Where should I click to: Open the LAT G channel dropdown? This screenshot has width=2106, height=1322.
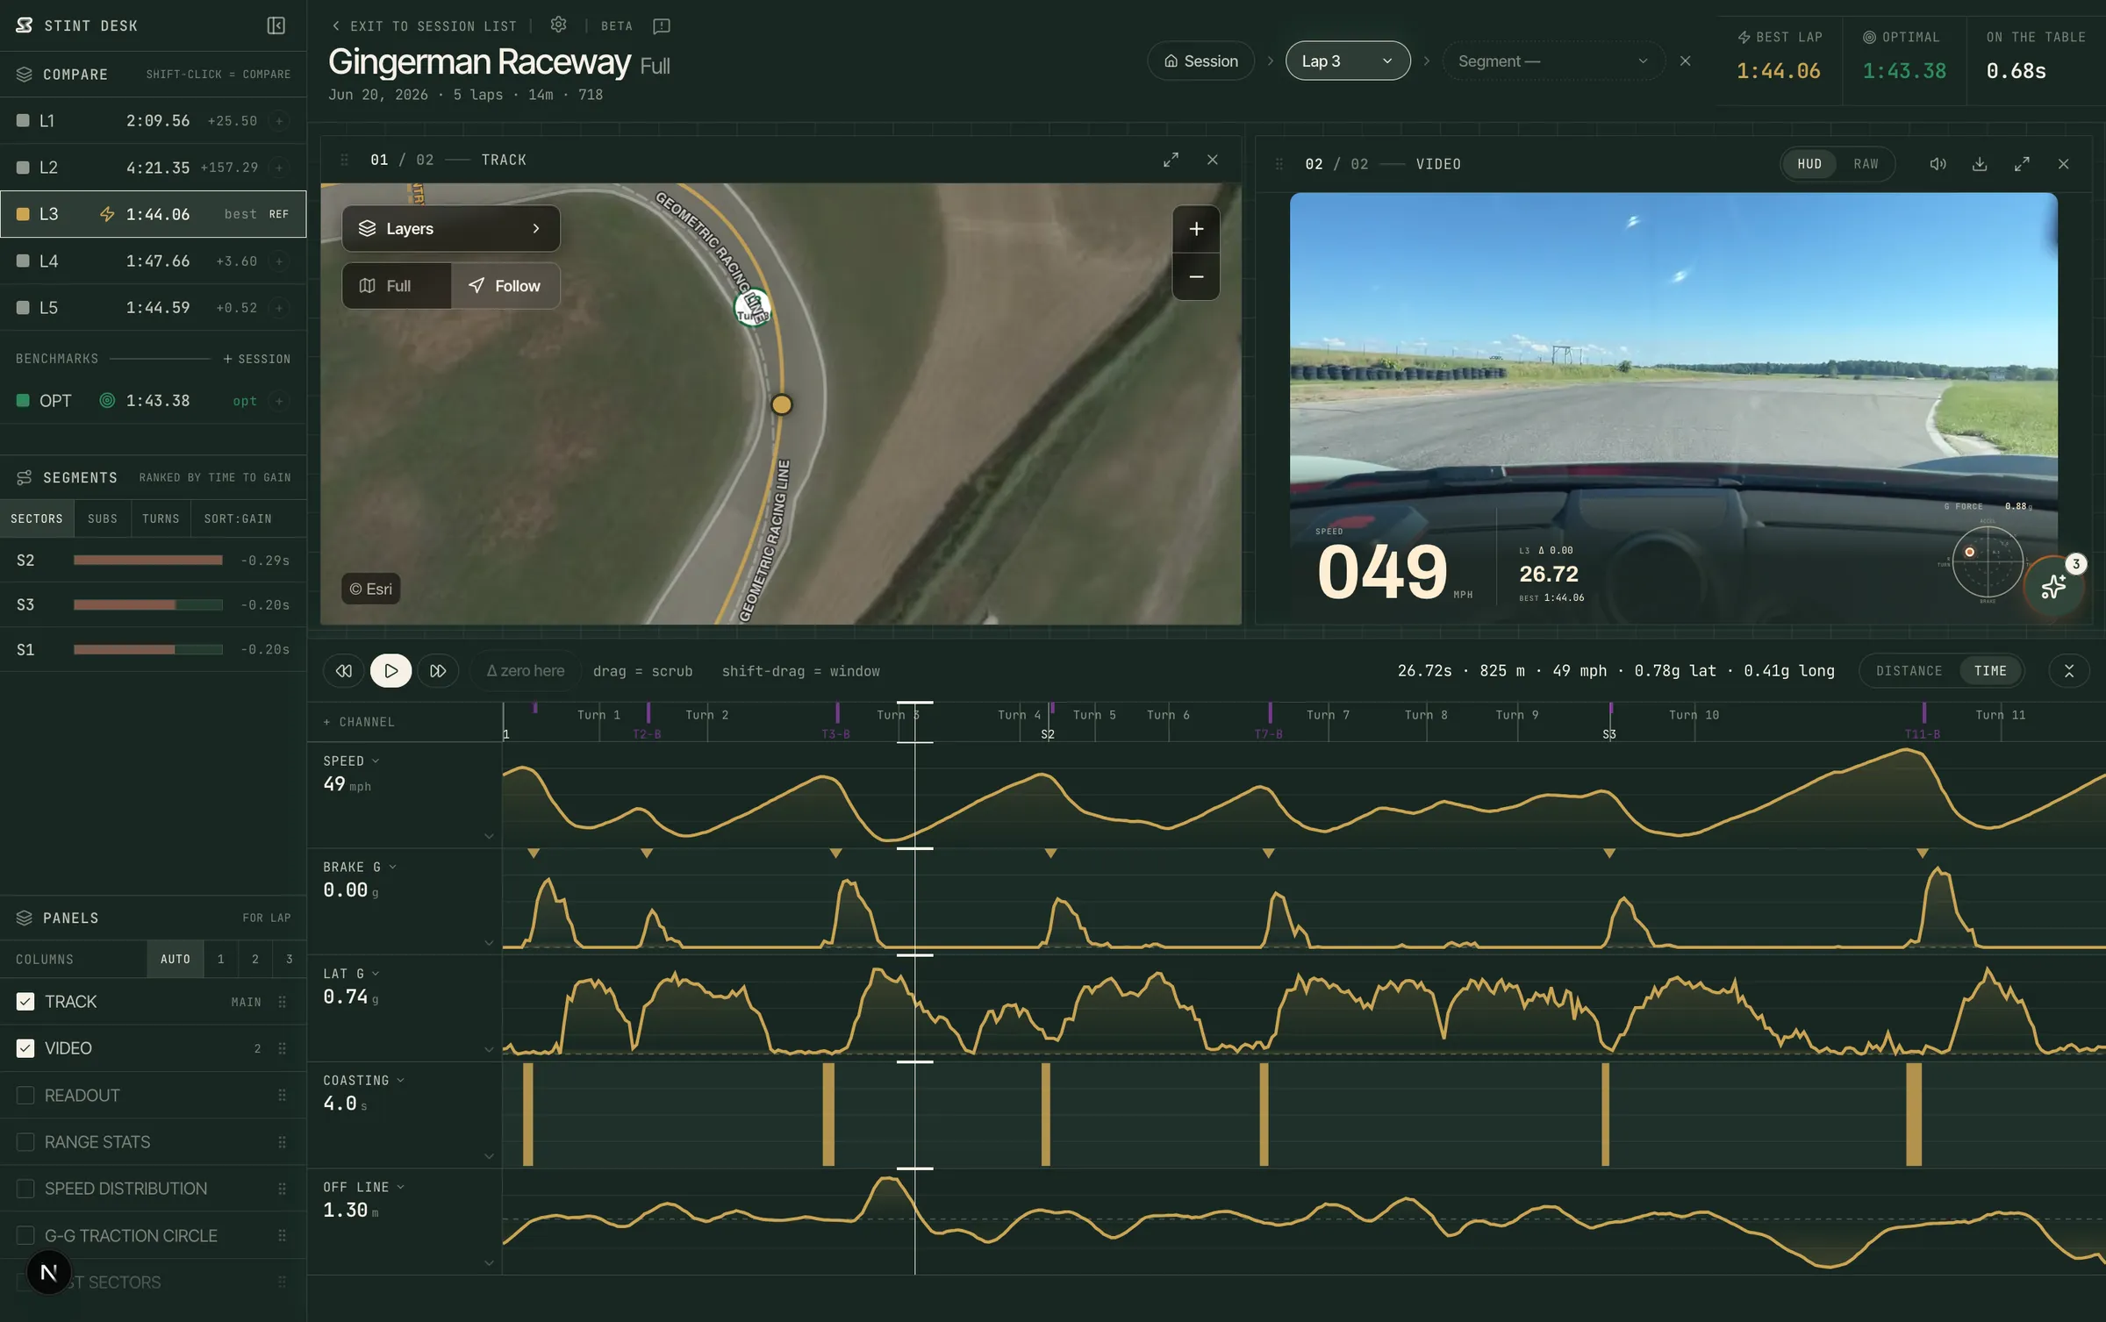(351, 974)
